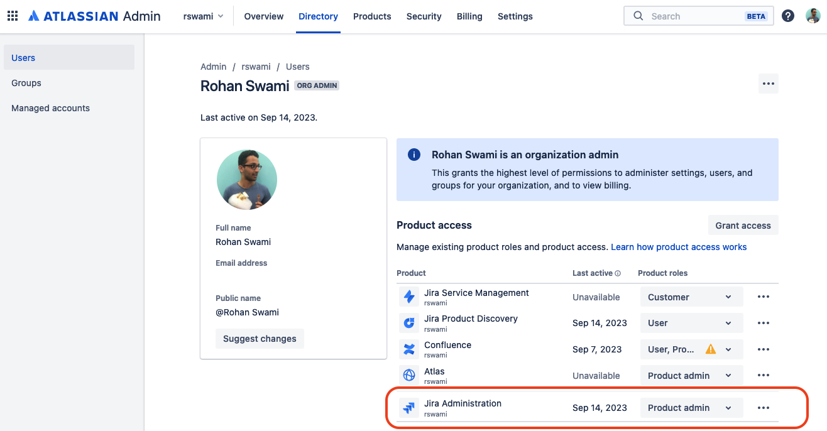Switch to the Products tab
Screen dimensions: 827x431
372,16
